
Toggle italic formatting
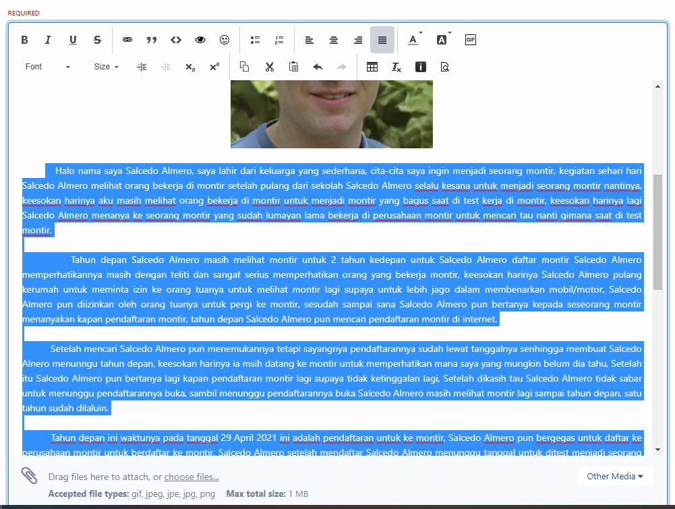(48, 40)
